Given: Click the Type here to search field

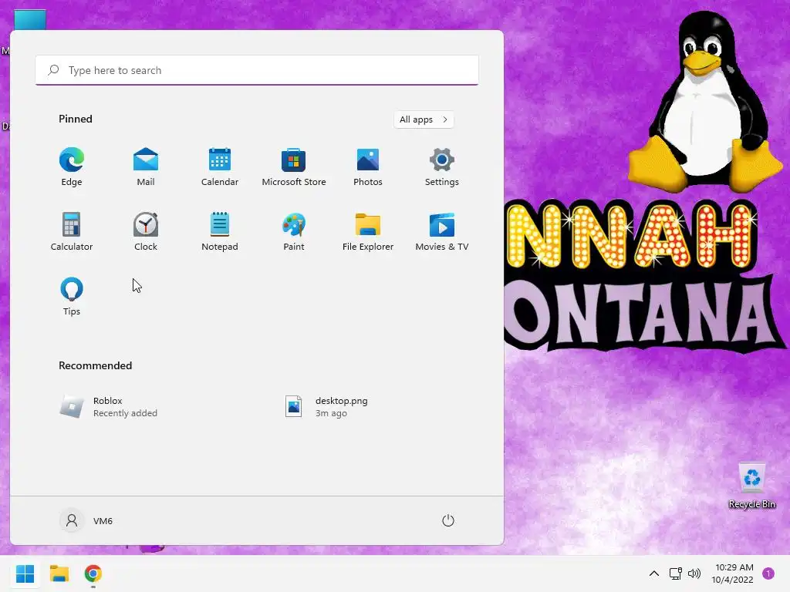Looking at the screenshot, I should 257,70.
